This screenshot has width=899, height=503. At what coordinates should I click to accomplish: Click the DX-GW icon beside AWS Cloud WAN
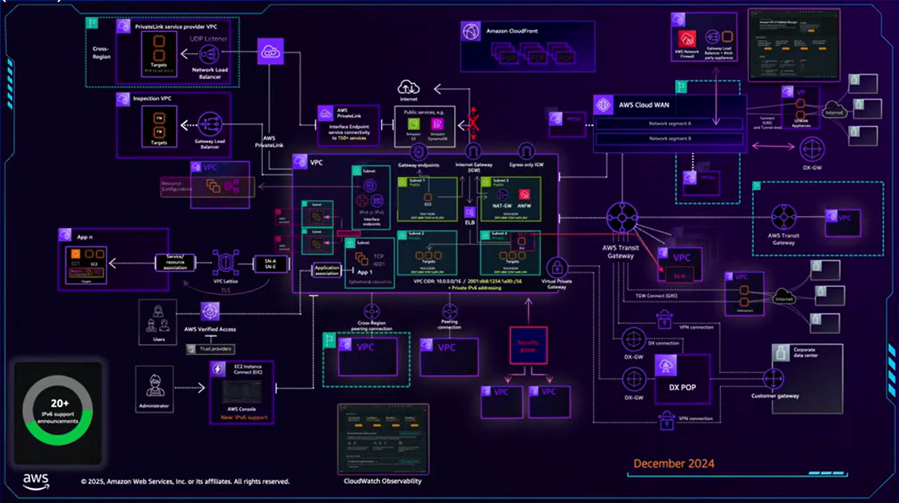click(811, 149)
